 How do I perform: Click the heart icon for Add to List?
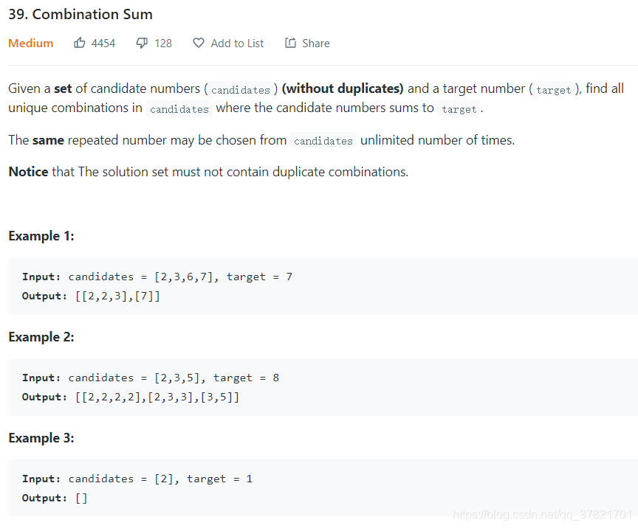199,43
